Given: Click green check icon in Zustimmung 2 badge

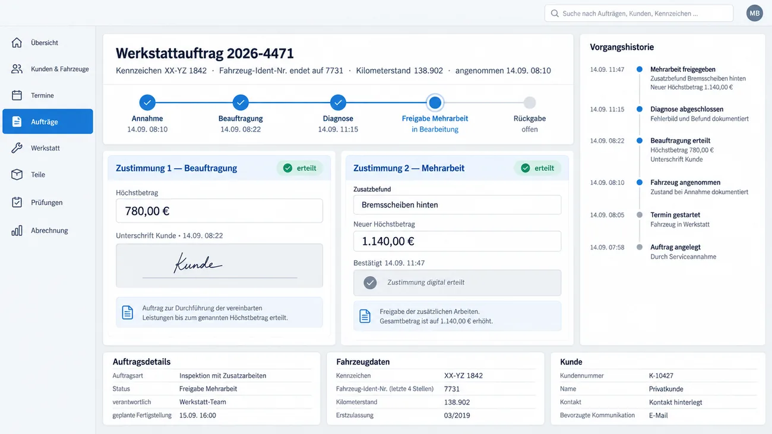Looking at the screenshot, I should tap(525, 168).
